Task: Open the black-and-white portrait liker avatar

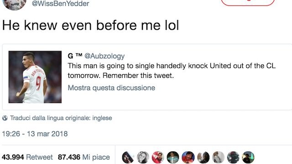Action: tap(143, 157)
